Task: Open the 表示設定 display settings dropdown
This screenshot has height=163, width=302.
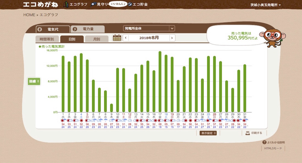Action: [x=208, y=133]
